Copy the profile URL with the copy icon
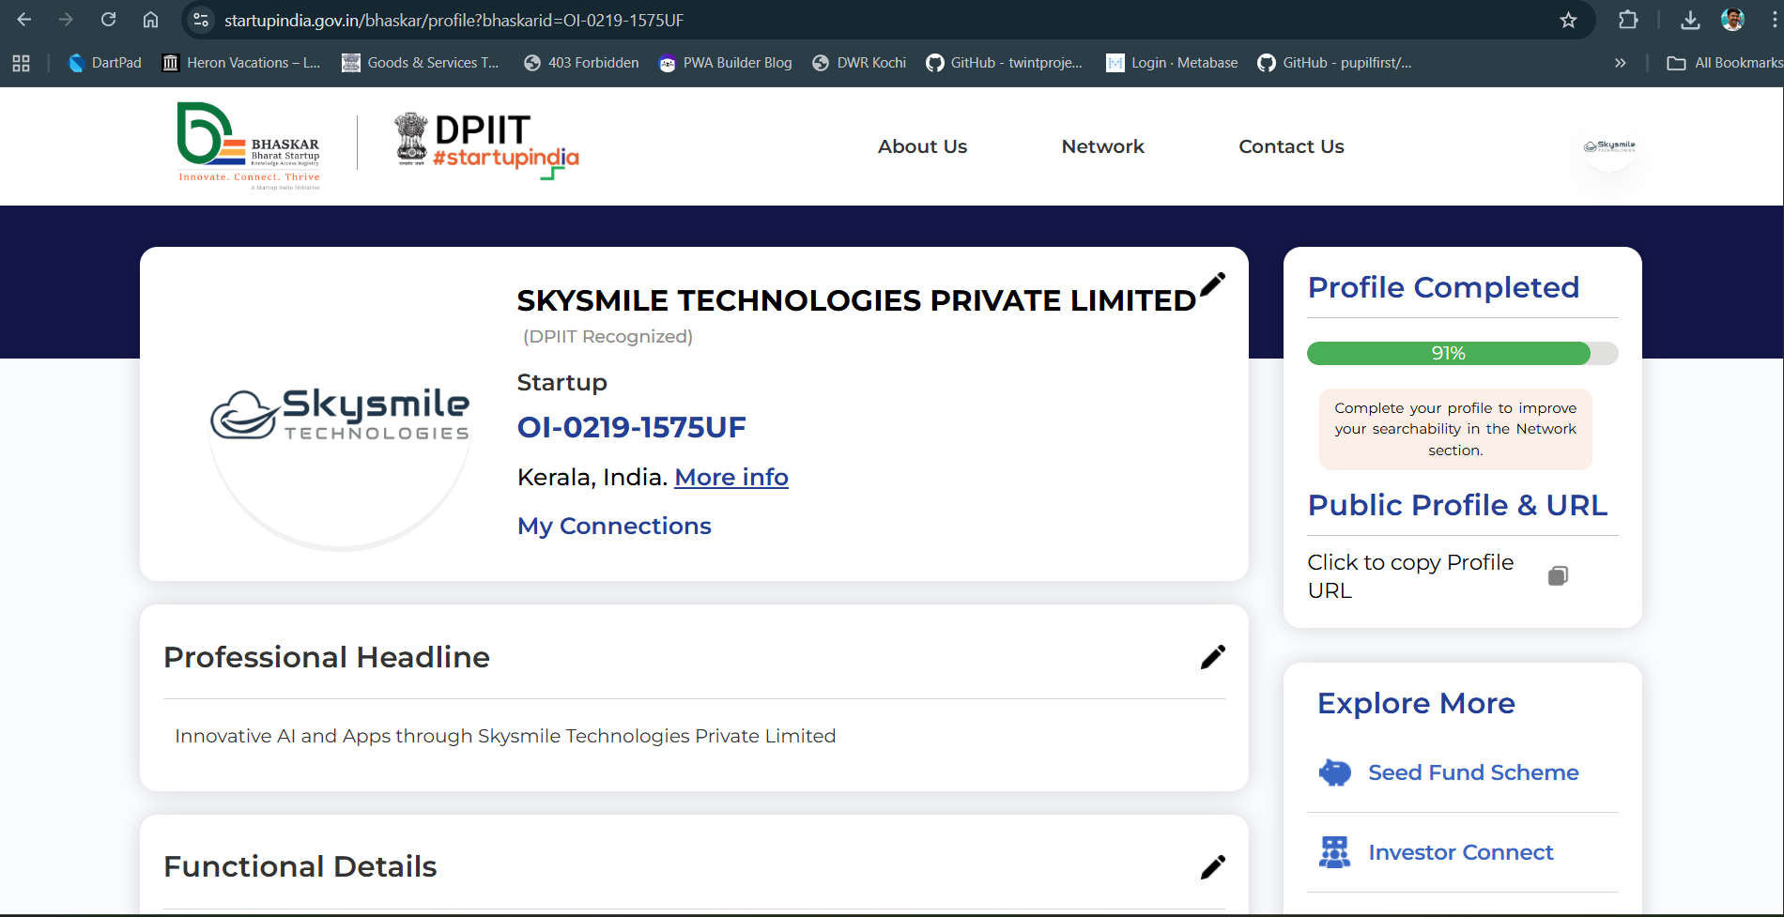Screen dimensions: 1784x917 tap(1557, 576)
